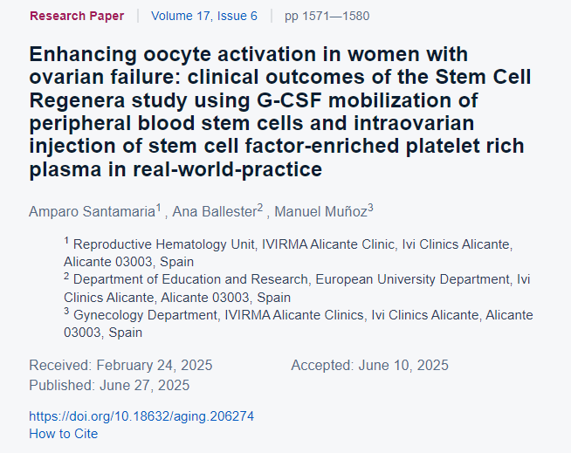
Task: Click the Received February 24, 2025 date
Action: click(x=120, y=365)
